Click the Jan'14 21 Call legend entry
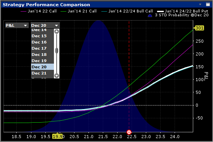Image resolution: width=213 pixels, height=142 pixels. [78, 11]
